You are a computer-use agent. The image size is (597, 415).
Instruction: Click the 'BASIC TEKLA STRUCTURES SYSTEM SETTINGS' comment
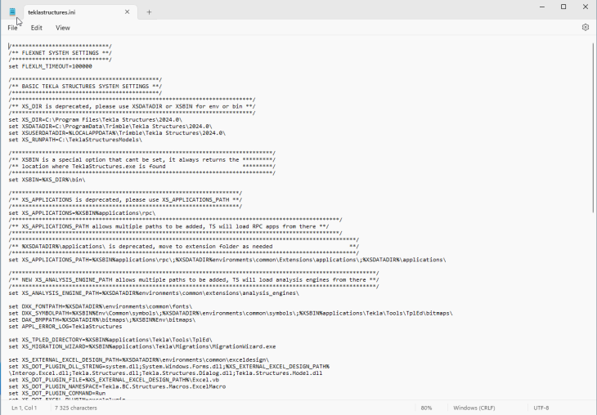(x=85, y=87)
